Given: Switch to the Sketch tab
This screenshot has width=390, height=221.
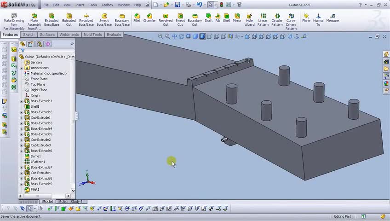Looking at the screenshot, I should click(x=29, y=35).
